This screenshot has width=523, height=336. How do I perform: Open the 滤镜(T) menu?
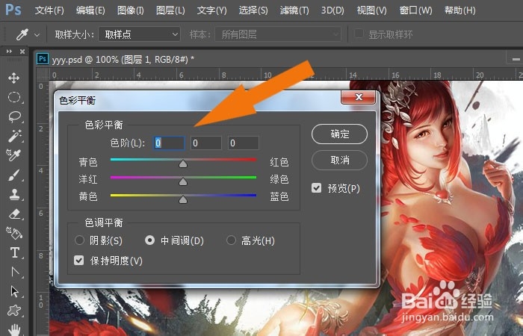(294, 10)
